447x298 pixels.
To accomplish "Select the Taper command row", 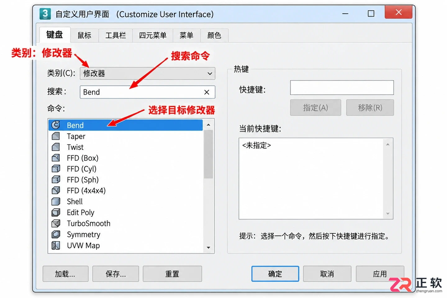I will point(126,136).
